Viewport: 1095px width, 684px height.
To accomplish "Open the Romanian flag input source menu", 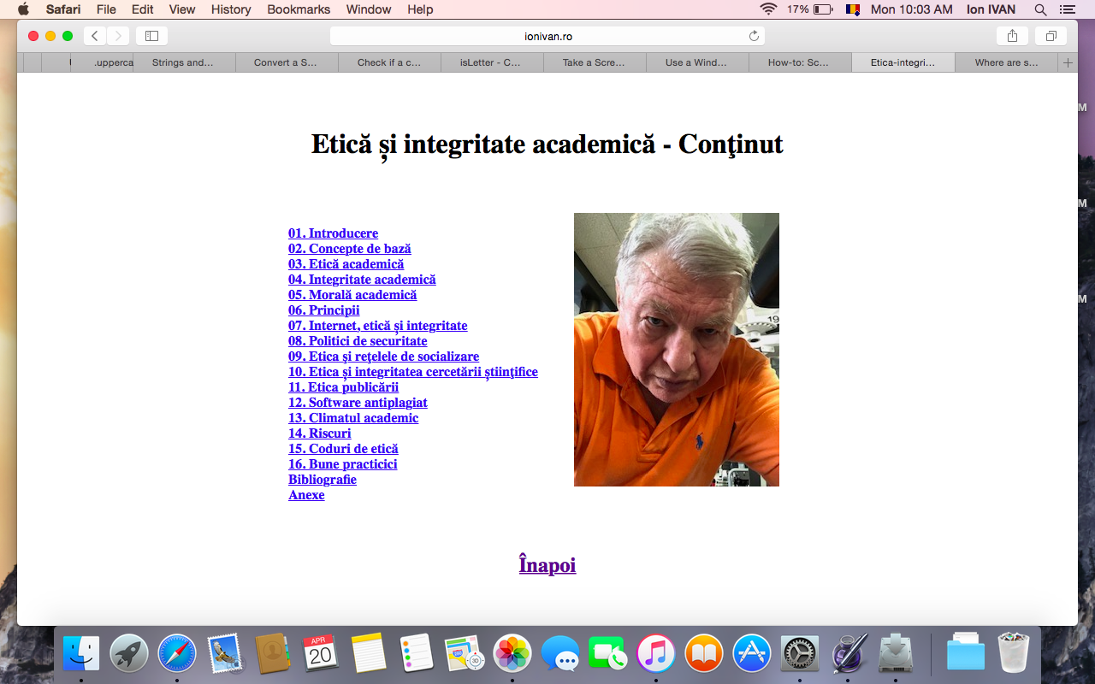I will 852,9.
